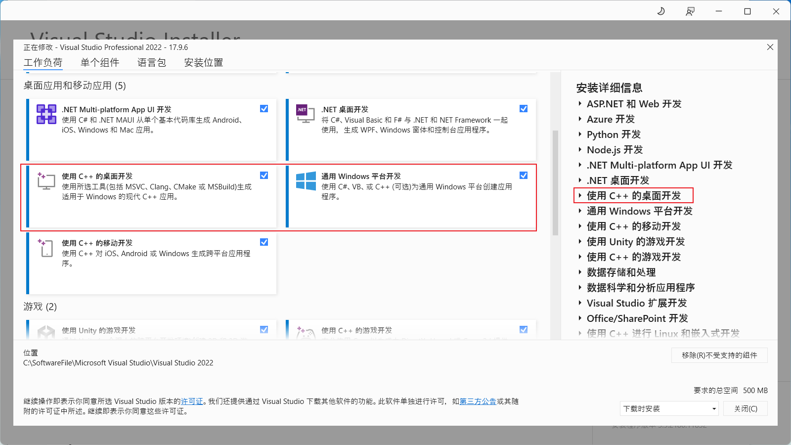
Task: Expand Azure 开发 in install details
Action: 580,119
